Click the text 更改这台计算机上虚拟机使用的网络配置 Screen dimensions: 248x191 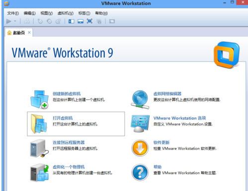pos(187,100)
